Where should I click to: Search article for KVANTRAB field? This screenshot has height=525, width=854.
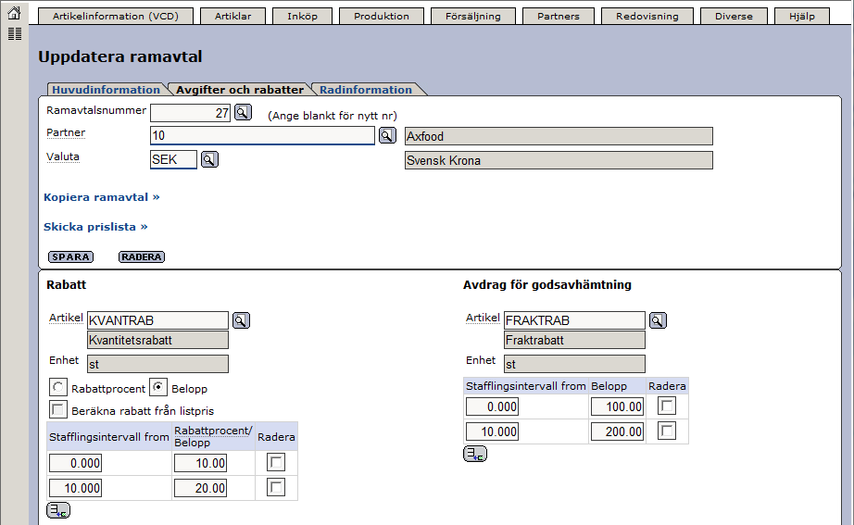(x=241, y=320)
